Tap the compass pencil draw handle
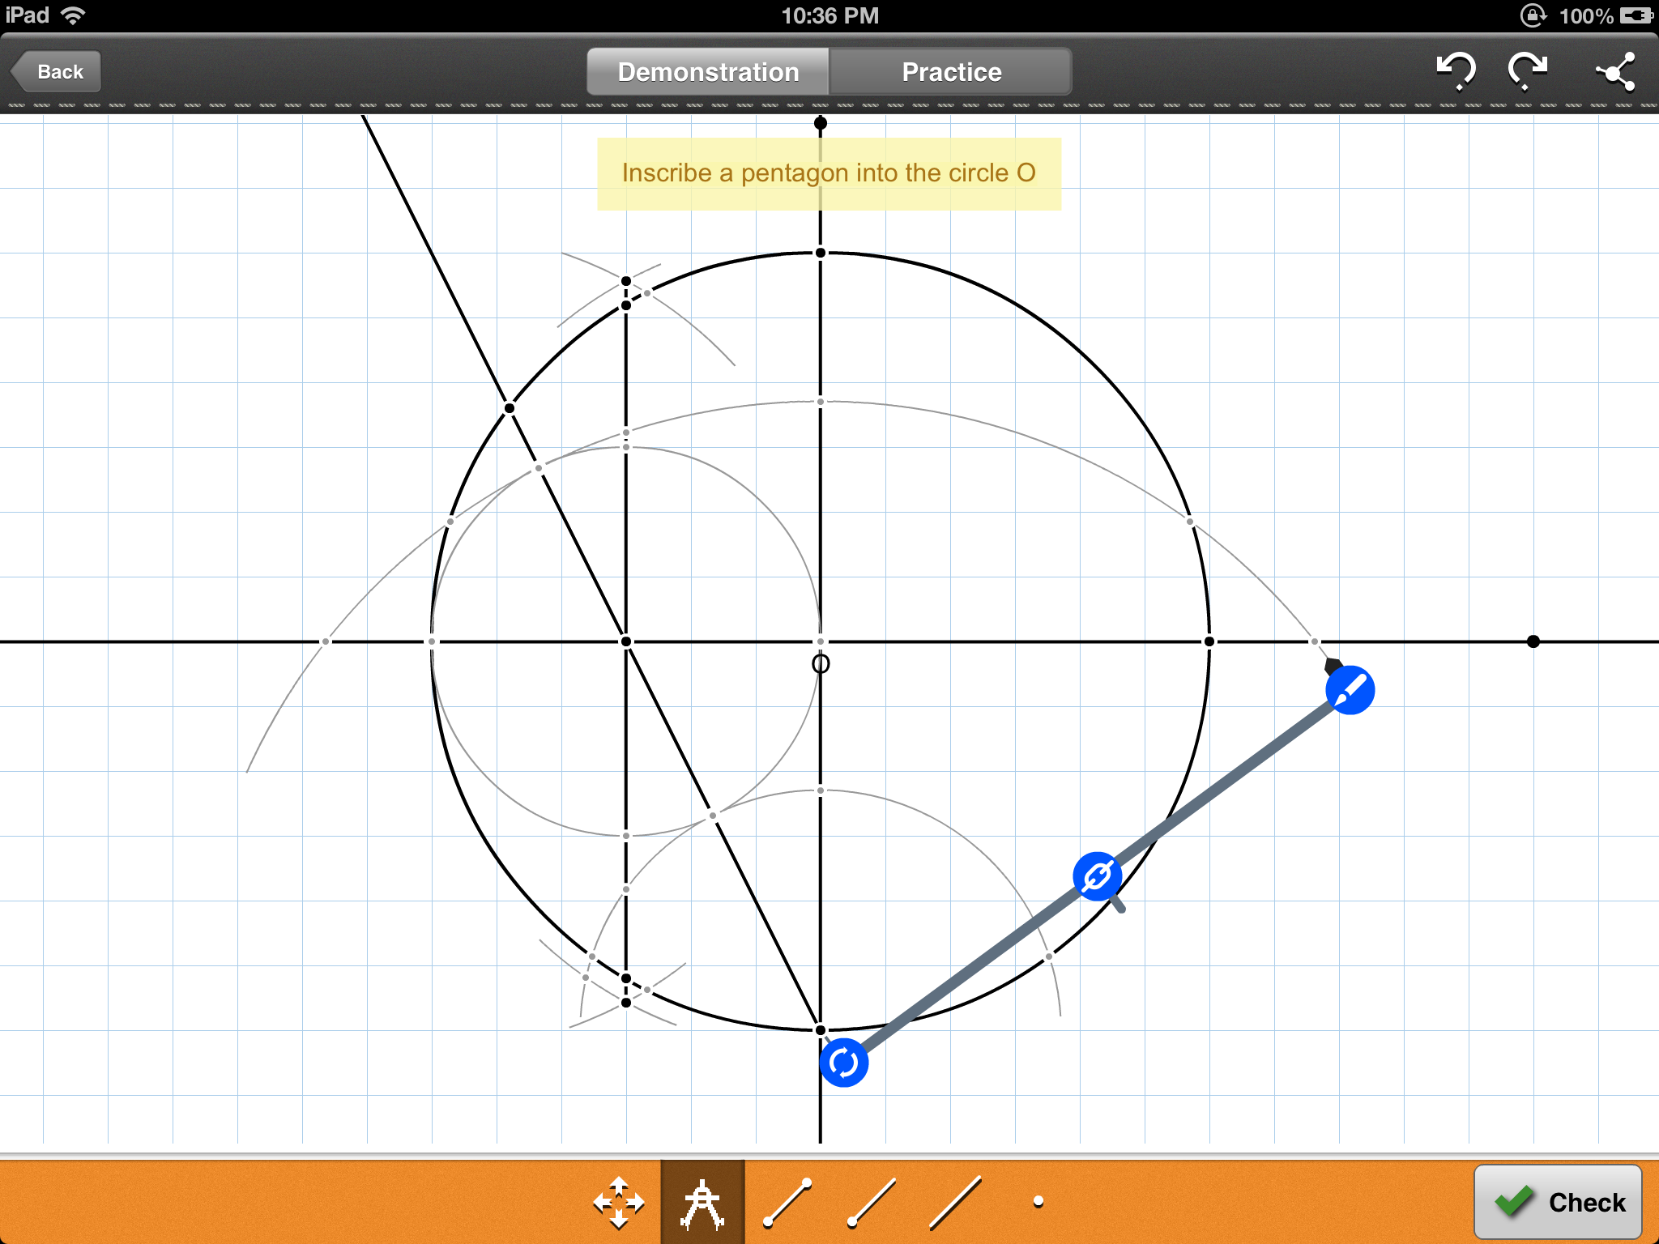 coord(1350,690)
